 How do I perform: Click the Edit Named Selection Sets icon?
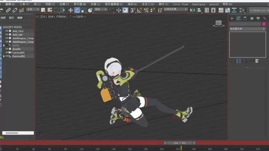click(160, 10)
